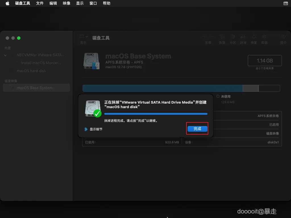
Task: Open the 磁盘工具 menu in menu bar
Action: 22,3
